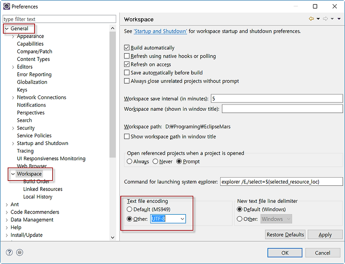Open the forward history dropdown arrow
The image size is (345, 264).
pyautogui.click(x=332, y=19)
